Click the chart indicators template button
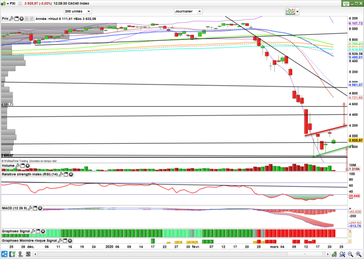This screenshot has height=259, width=364. click(290, 11)
